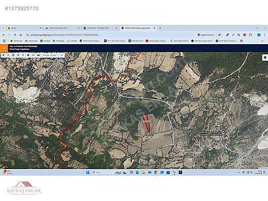The image size is (268, 201).
Task: Click the 'Uygulamada aç' open-in-app button
Action: click(x=206, y=35)
